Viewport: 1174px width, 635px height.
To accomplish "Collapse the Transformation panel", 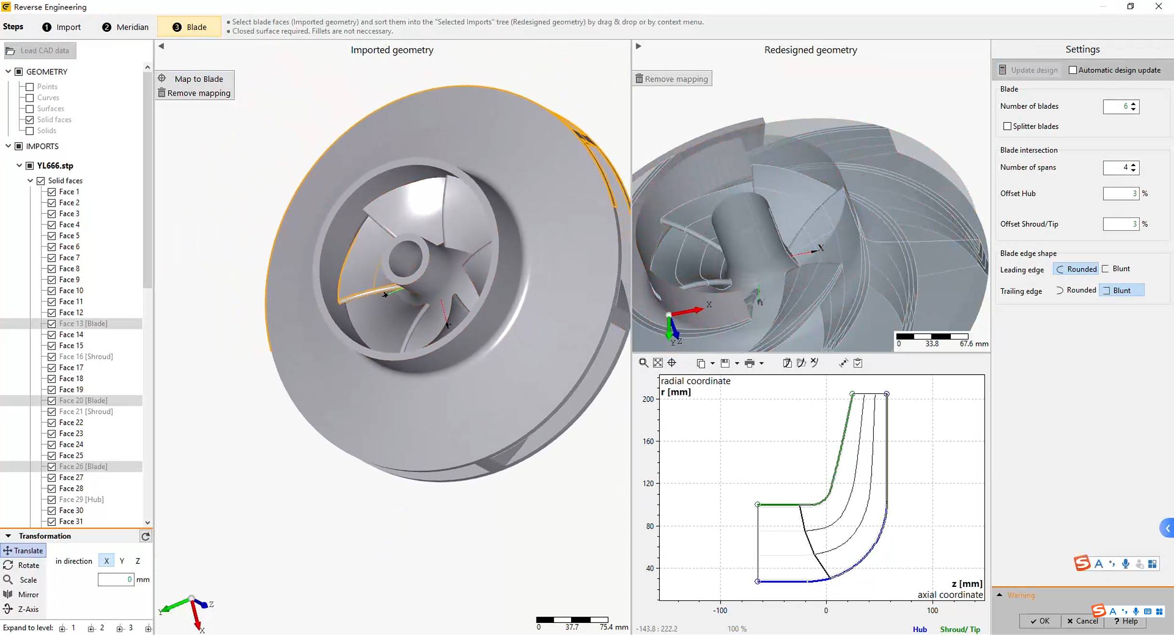I will 8,536.
